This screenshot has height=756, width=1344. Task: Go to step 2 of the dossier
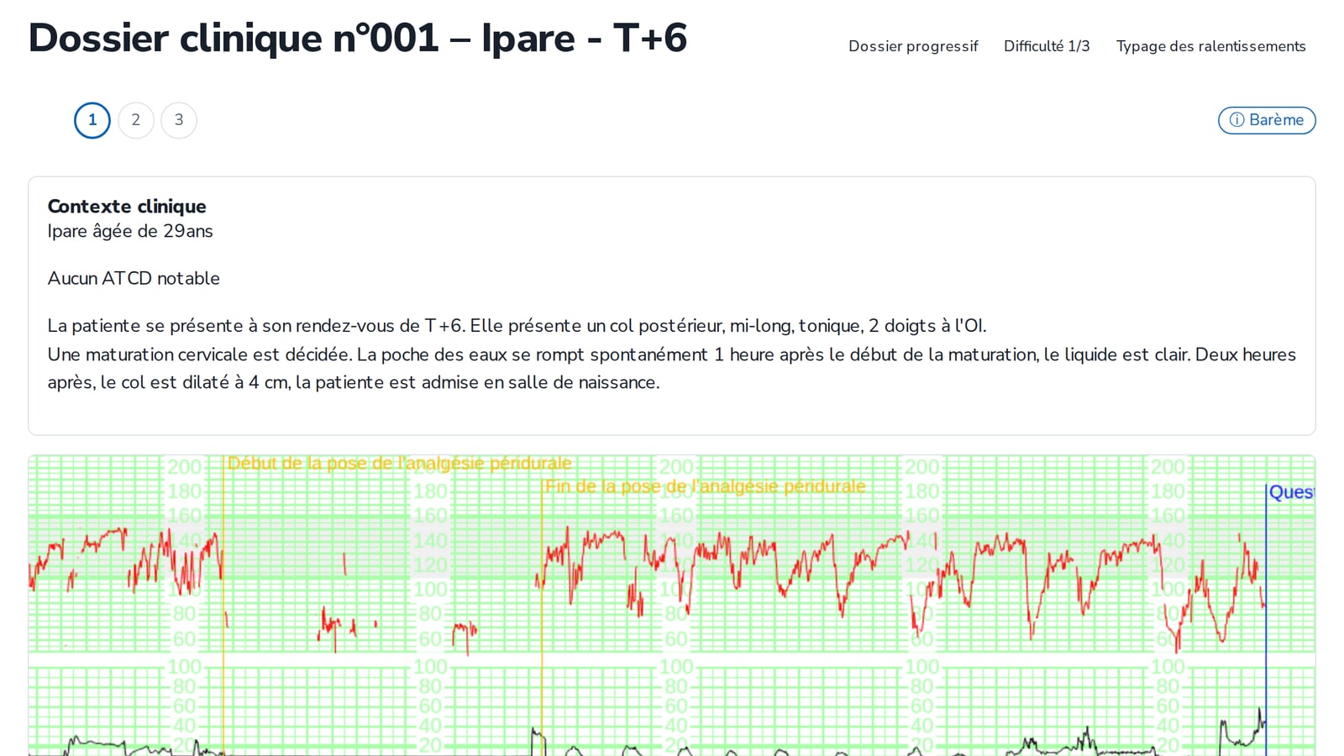tap(136, 120)
